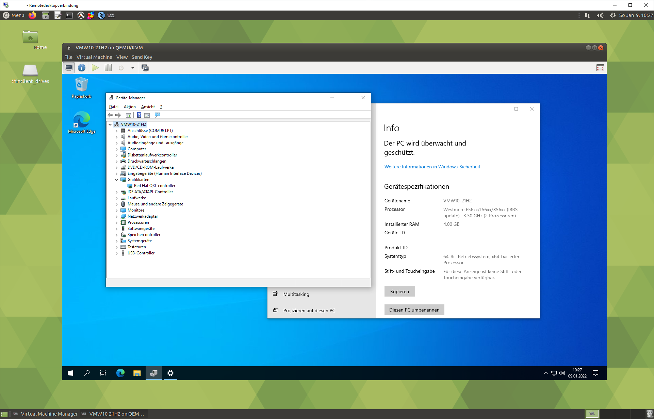Screen dimensions: 654x419
Task: Open Firefox from the Linux panel
Action: click(32, 15)
